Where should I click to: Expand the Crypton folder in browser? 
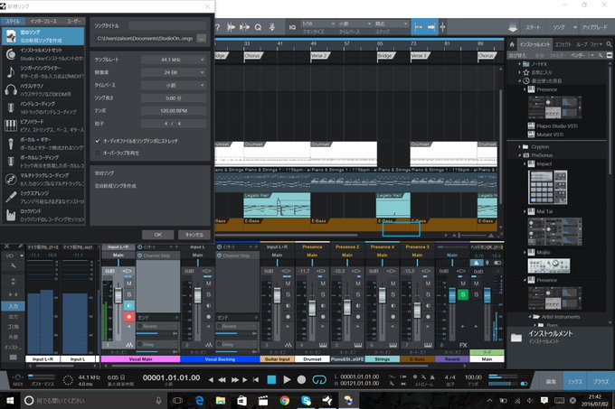click(520, 147)
